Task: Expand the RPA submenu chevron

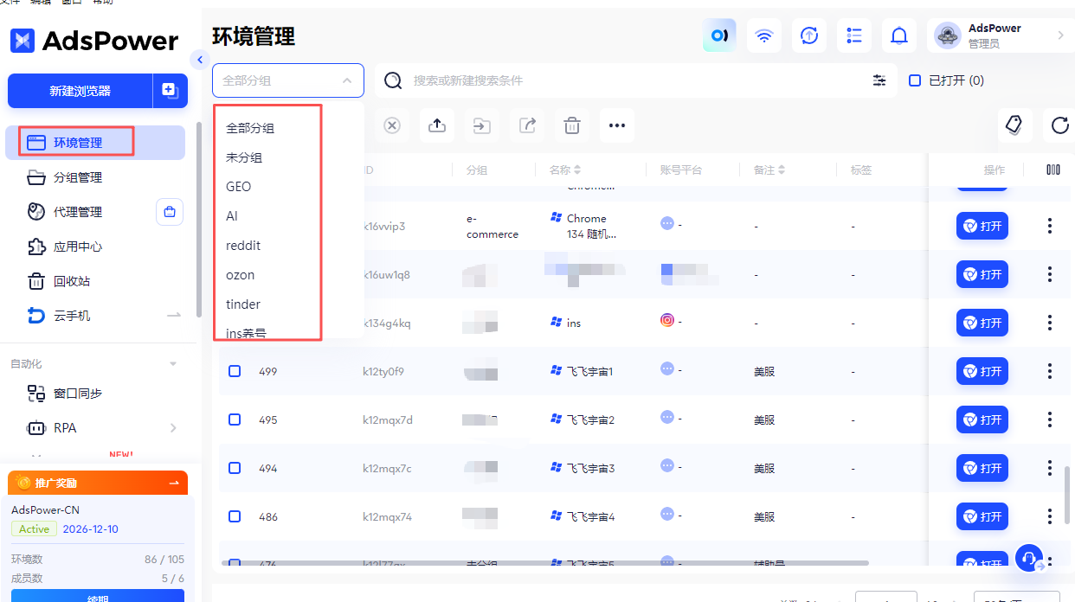Action: (173, 428)
